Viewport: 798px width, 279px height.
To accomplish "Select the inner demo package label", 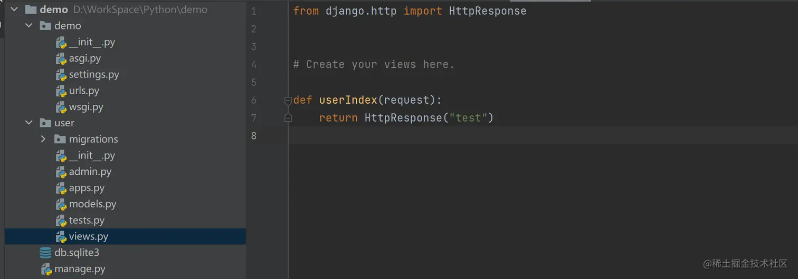I will pos(68,26).
